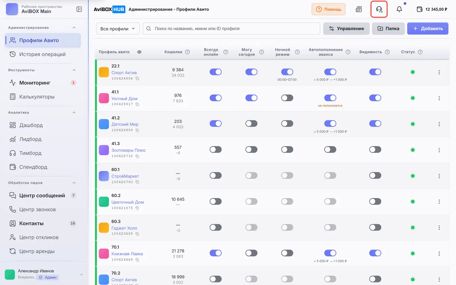Open row menu for Спорт Актив 22.1

pos(439,72)
